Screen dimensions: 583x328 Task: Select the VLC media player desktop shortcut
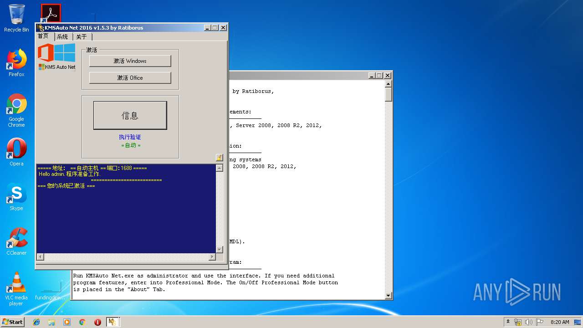coord(16,288)
